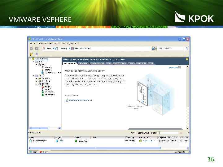Image resolution: width=223 pixels, height=167 pixels.
Task: Click the Hosts and Clusters breadcrumb icon
Action: point(72,49)
